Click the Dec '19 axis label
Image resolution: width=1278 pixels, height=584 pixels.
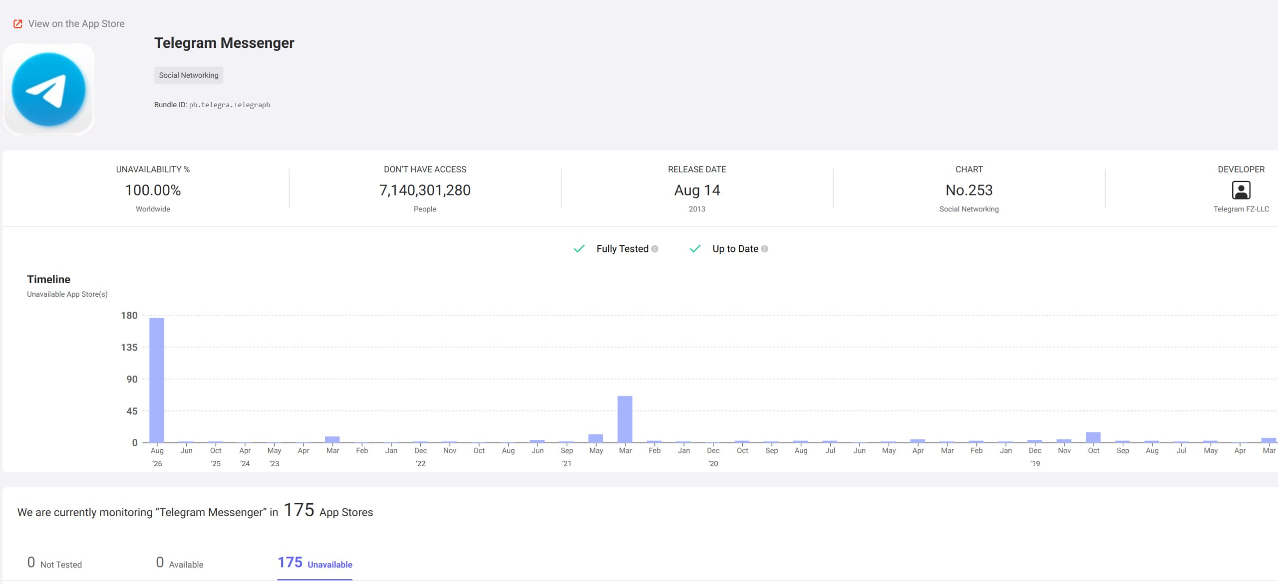pos(1035,457)
